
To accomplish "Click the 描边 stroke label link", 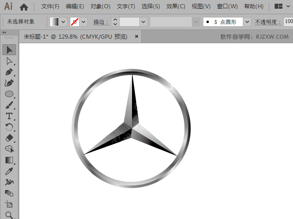I will (x=101, y=22).
